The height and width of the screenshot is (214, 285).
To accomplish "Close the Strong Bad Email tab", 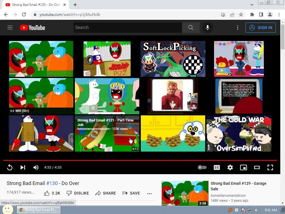I will click(65, 5).
